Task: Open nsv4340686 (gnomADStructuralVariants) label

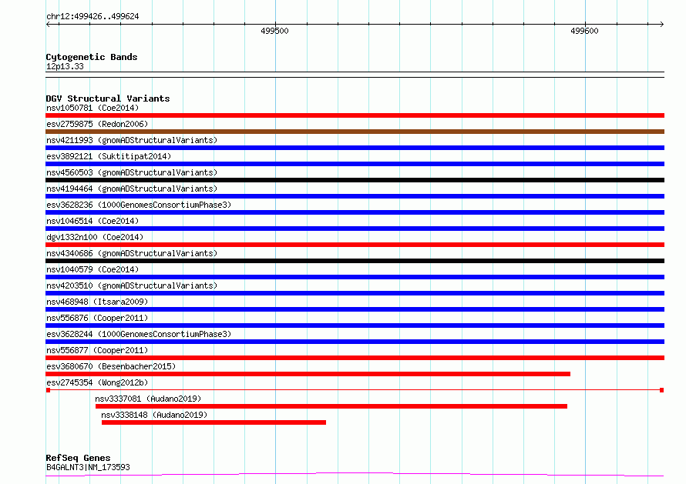Action: (132, 253)
